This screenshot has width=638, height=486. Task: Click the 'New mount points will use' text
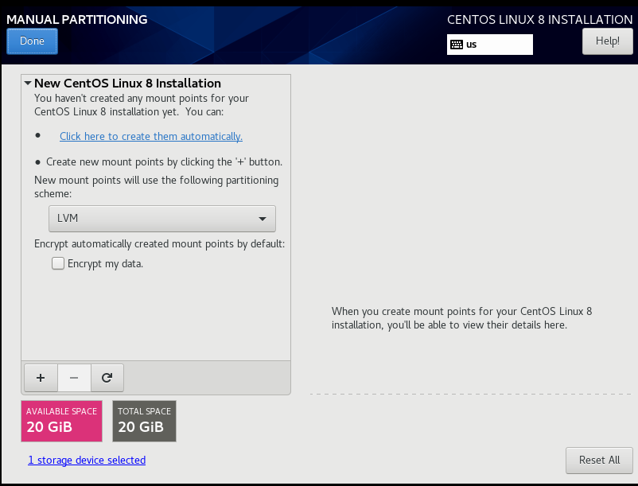point(156,187)
